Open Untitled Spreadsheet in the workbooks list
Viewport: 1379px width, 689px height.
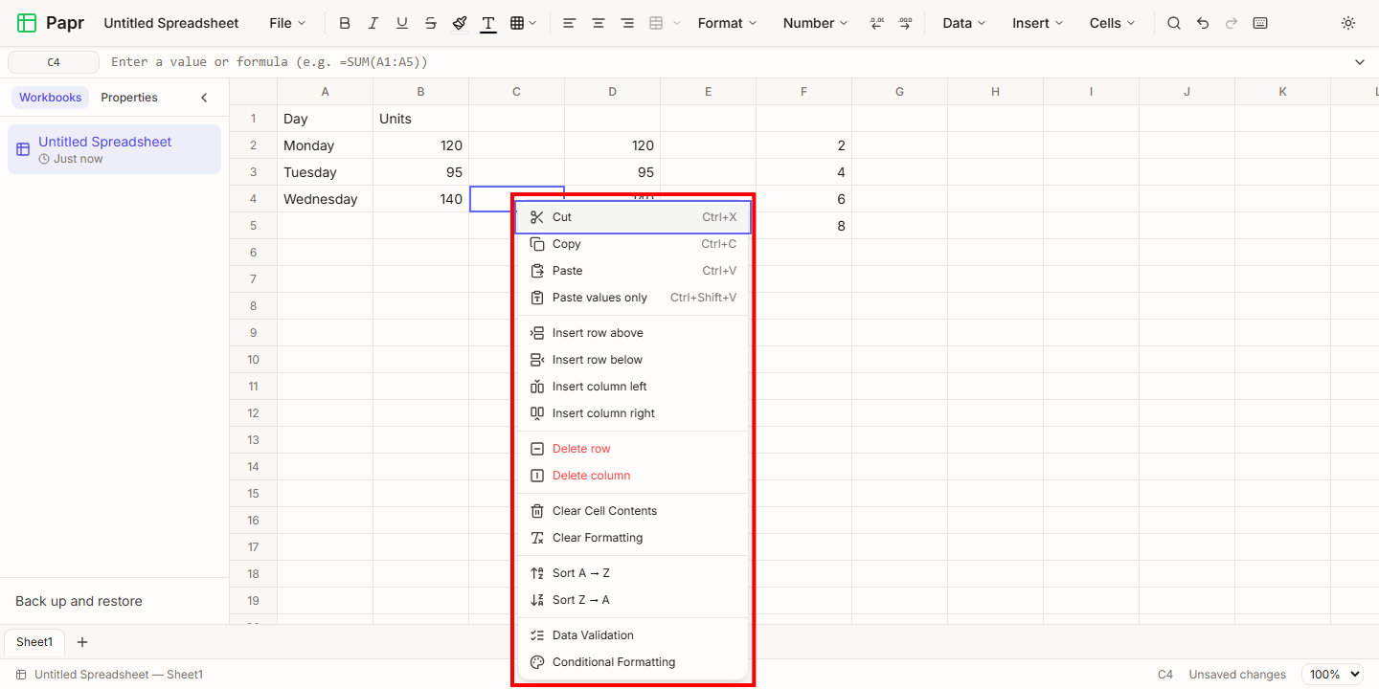click(114, 149)
